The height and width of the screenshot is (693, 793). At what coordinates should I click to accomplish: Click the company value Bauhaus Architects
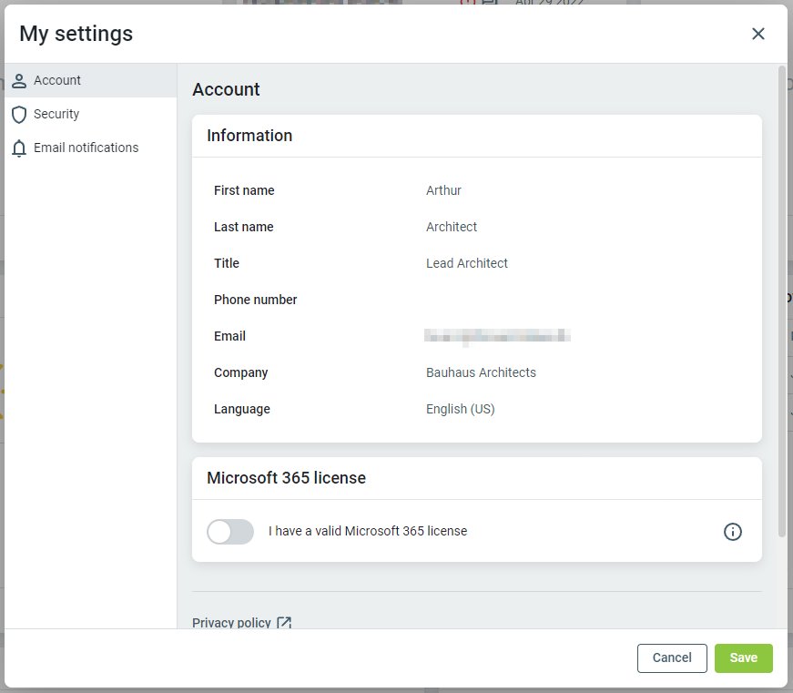point(481,373)
